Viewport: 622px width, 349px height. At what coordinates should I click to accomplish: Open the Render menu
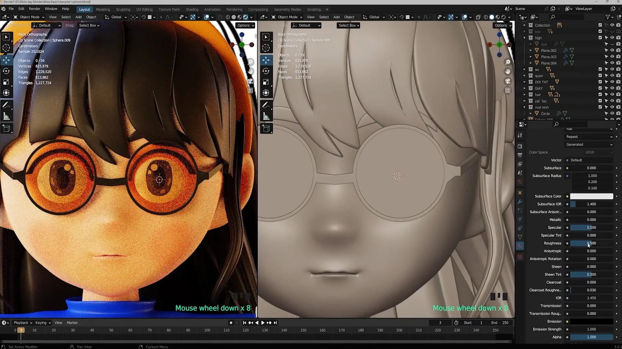[34, 9]
